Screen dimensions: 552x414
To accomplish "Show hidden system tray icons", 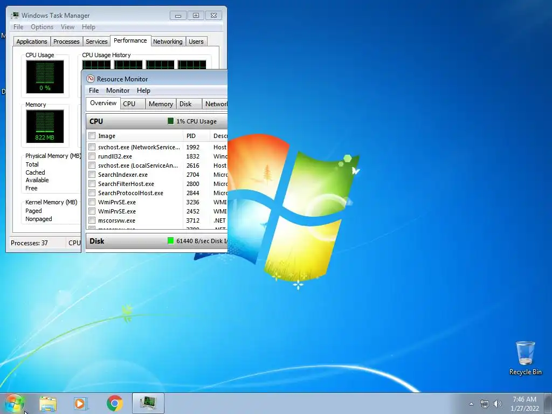I will pyautogui.click(x=471, y=404).
